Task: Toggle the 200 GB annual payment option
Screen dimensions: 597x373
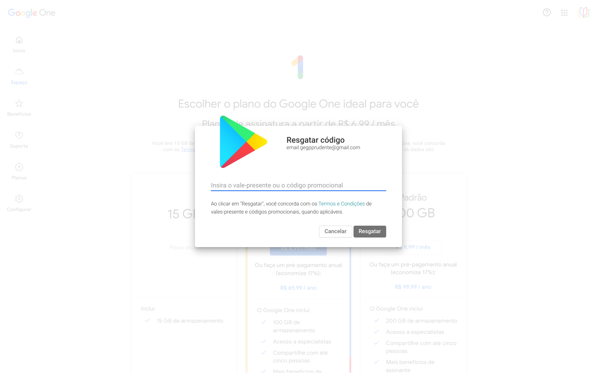Action: click(x=413, y=286)
